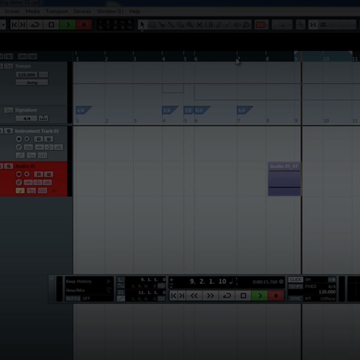Select the Range Selection tool
Viewport: 360px width, 360px height.
[152, 25]
